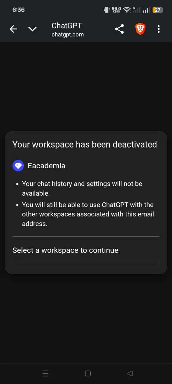Tap the 6:36 clock in status bar
Screen dimensions: 172x384
click(18, 10)
